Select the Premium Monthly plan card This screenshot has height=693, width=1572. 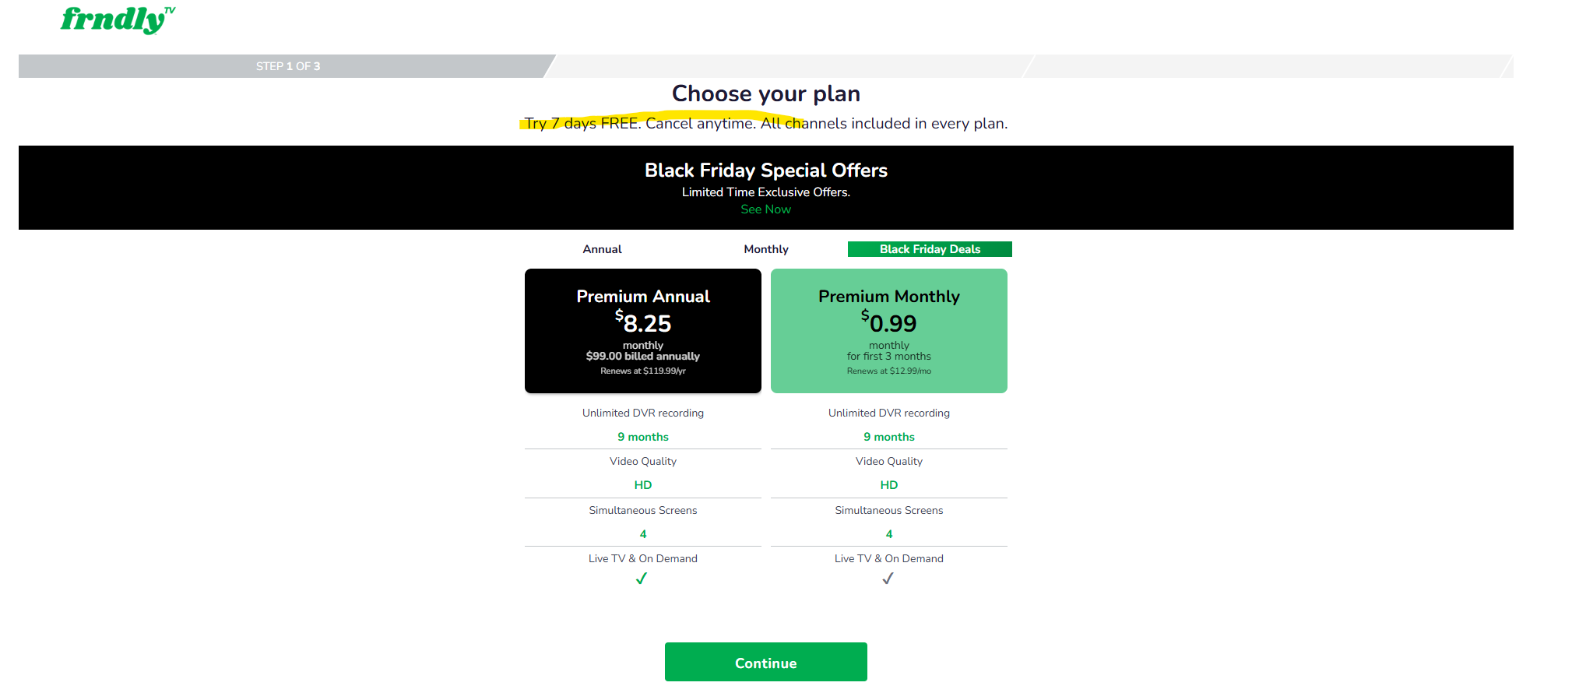coord(888,330)
